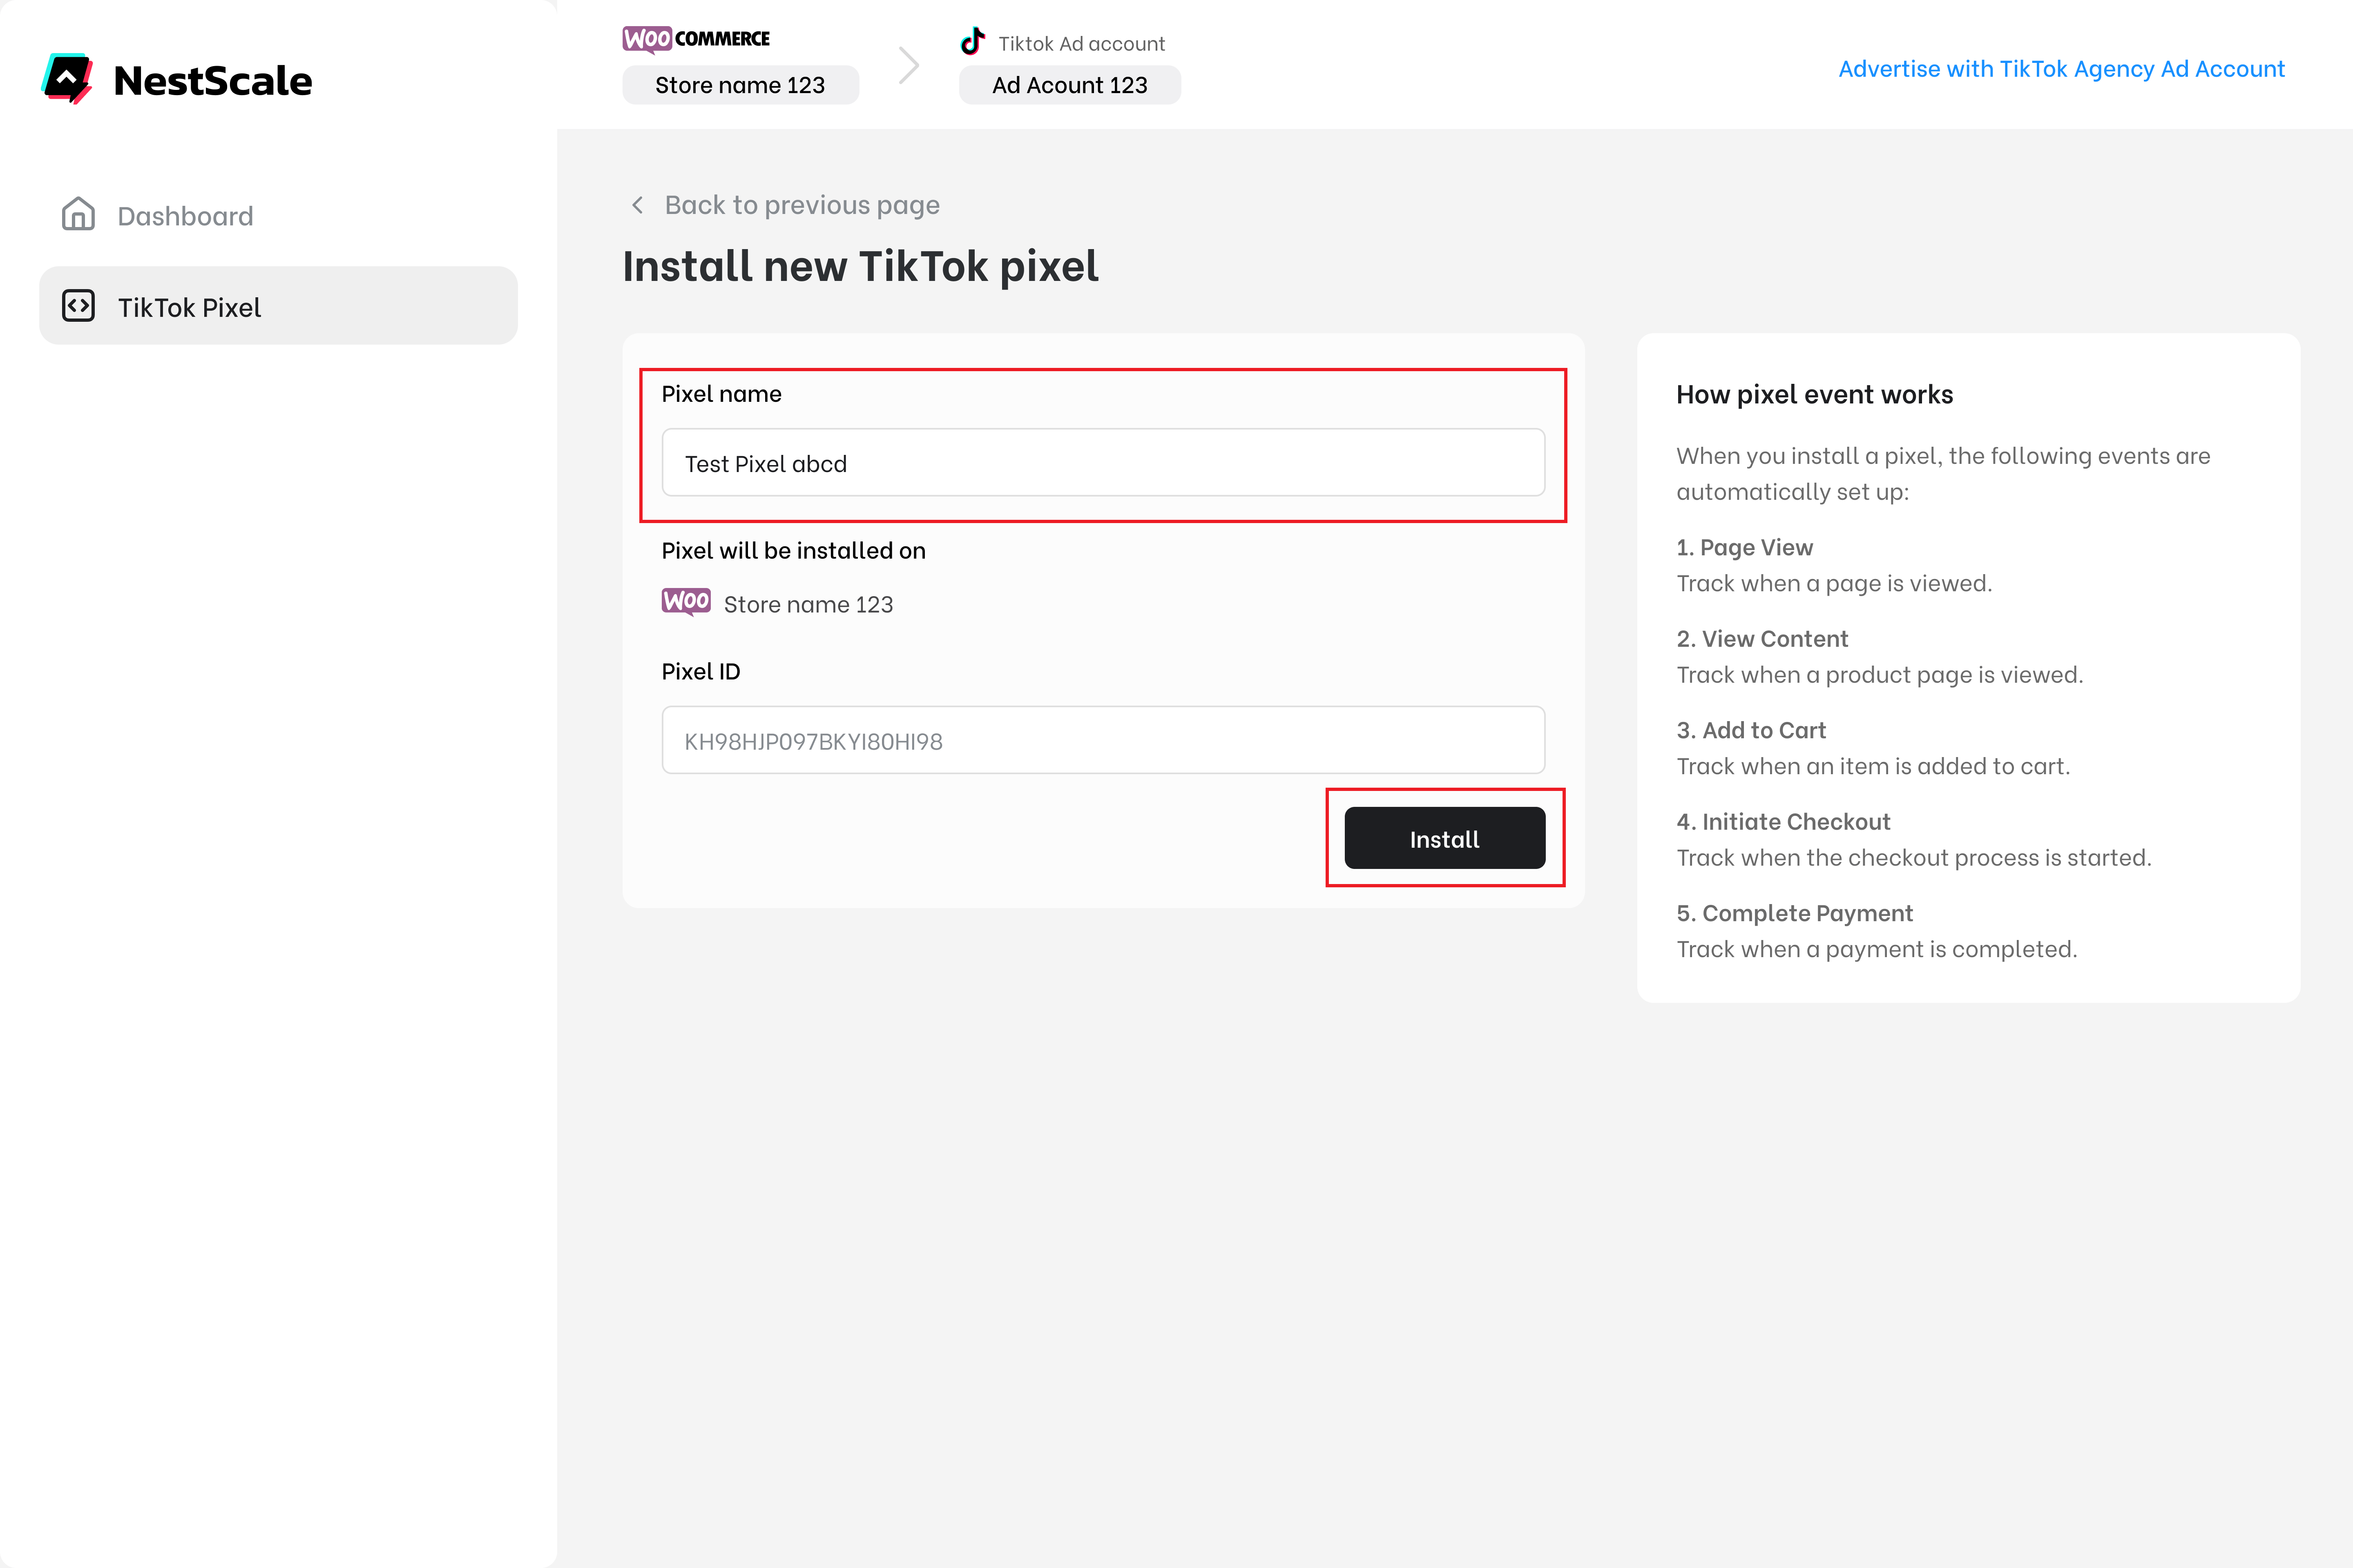Click the '4. Initiate Checkout' event text
The width and height of the screenshot is (2353, 1568).
[x=1784, y=822]
